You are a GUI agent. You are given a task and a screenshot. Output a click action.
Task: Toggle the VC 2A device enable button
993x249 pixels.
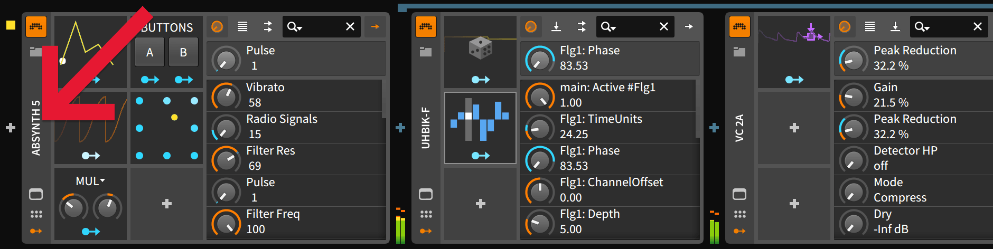(739, 26)
